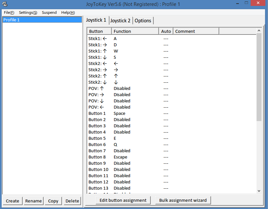Screen dimensions: 268x209
Task: Select Profile 1 in the profile list
Action: coord(42,20)
